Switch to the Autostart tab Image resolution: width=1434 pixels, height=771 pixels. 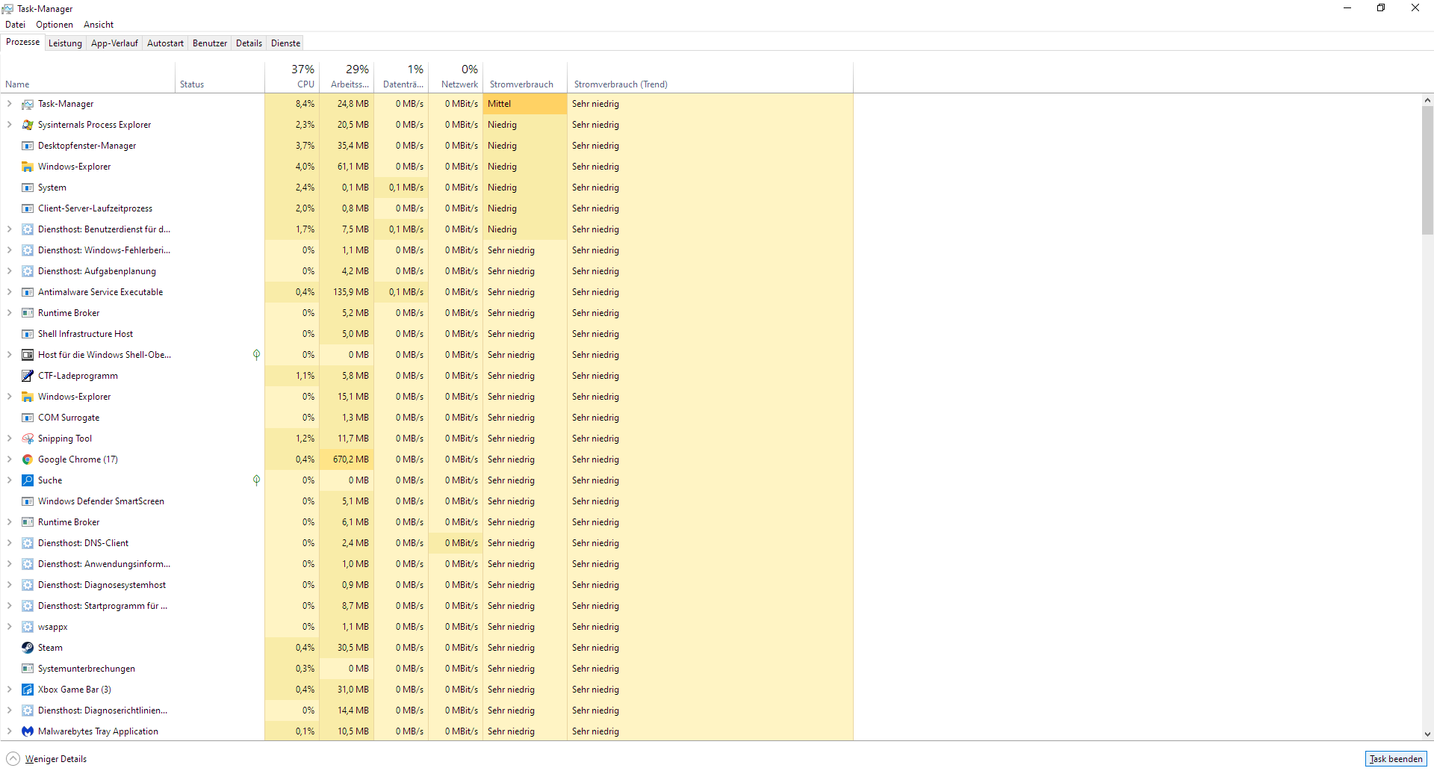click(x=165, y=43)
